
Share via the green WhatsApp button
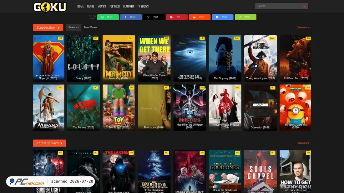pos(108,17)
